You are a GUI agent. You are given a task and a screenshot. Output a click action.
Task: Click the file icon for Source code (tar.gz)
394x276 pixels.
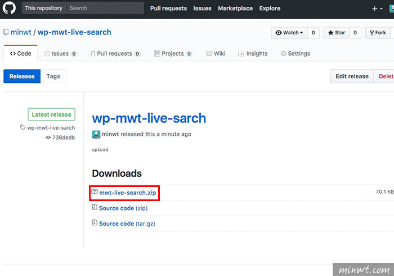coord(95,222)
